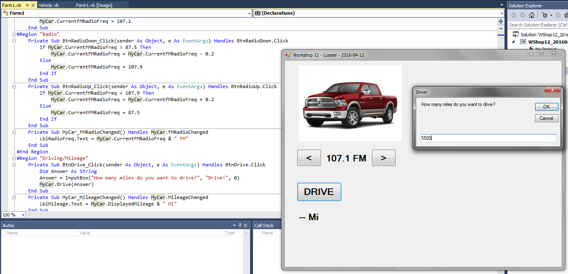
Task: Click 'Dim Answer As String' code line
Action: pyautogui.click(x=68, y=171)
